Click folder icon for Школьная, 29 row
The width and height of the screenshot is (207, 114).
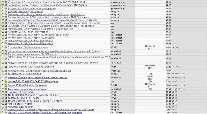pyautogui.click(x=3, y=26)
